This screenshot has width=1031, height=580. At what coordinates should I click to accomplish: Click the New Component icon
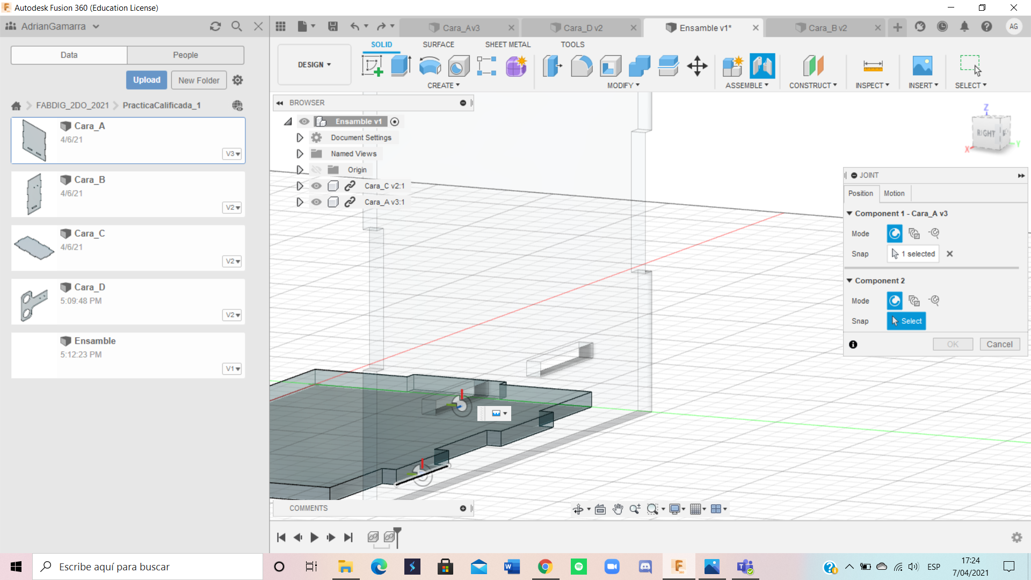(732, 66)
